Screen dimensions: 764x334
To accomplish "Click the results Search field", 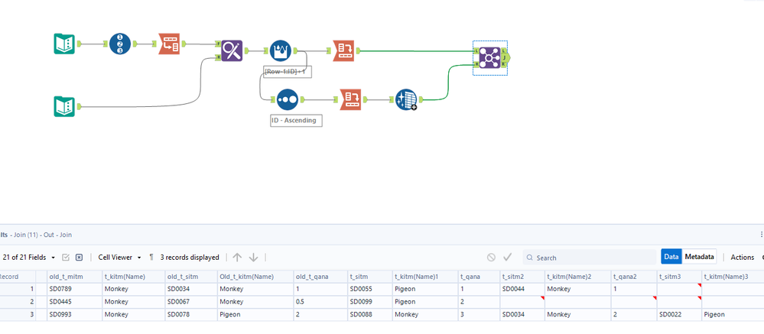I will tap(590, 257).
